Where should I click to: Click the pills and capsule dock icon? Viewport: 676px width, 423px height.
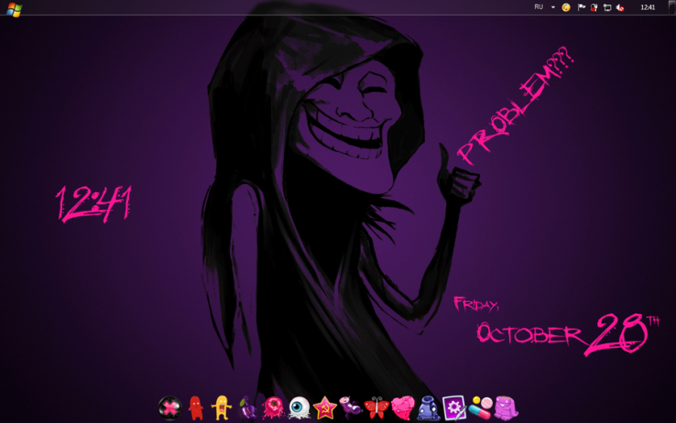coord(480,408)
